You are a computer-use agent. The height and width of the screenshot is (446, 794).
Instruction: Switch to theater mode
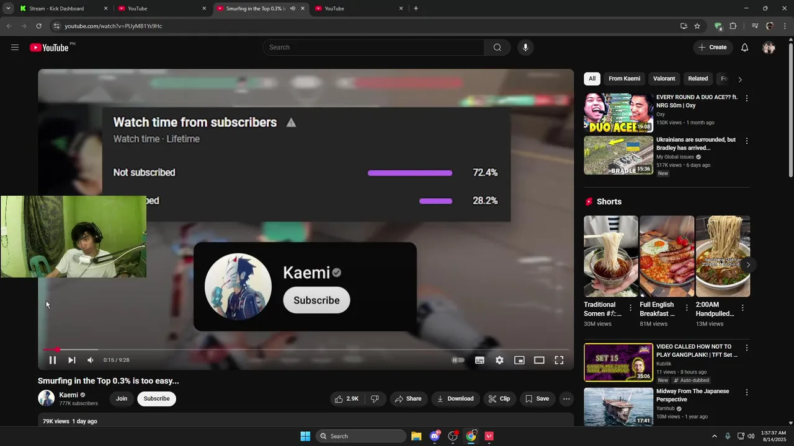coord(539,360)
